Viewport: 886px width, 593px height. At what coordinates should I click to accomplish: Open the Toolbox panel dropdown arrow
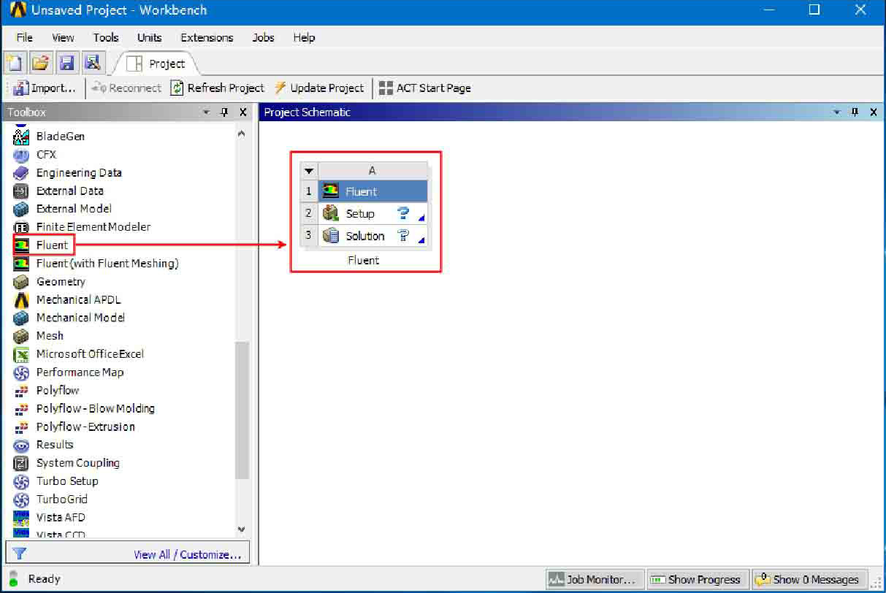coord(206,112)
